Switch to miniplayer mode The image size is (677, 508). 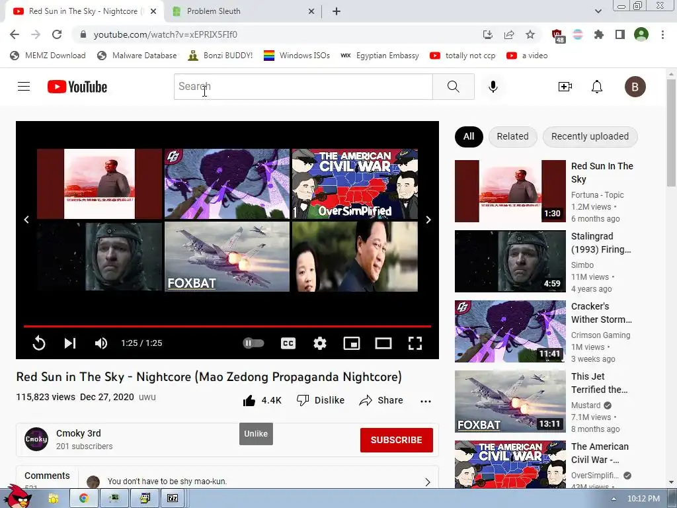pyautogui.click(x=352, y=343)
